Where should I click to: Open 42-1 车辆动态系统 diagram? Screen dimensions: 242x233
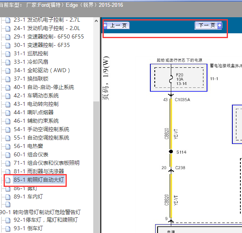[x=36, y=95]
